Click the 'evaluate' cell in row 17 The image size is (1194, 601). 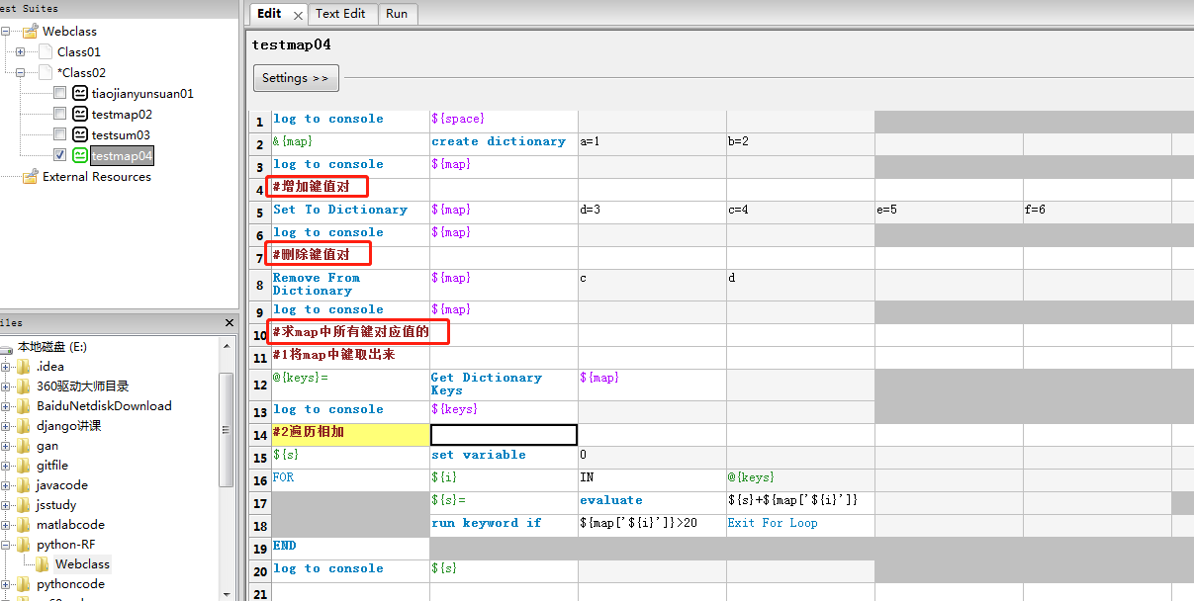coord(652,501)
